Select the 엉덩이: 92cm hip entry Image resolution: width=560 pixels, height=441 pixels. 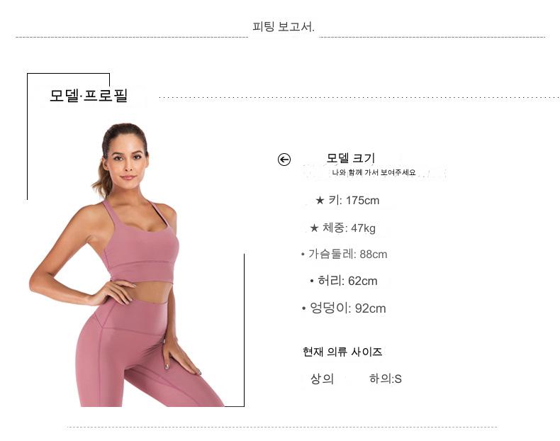pos(348,308)
